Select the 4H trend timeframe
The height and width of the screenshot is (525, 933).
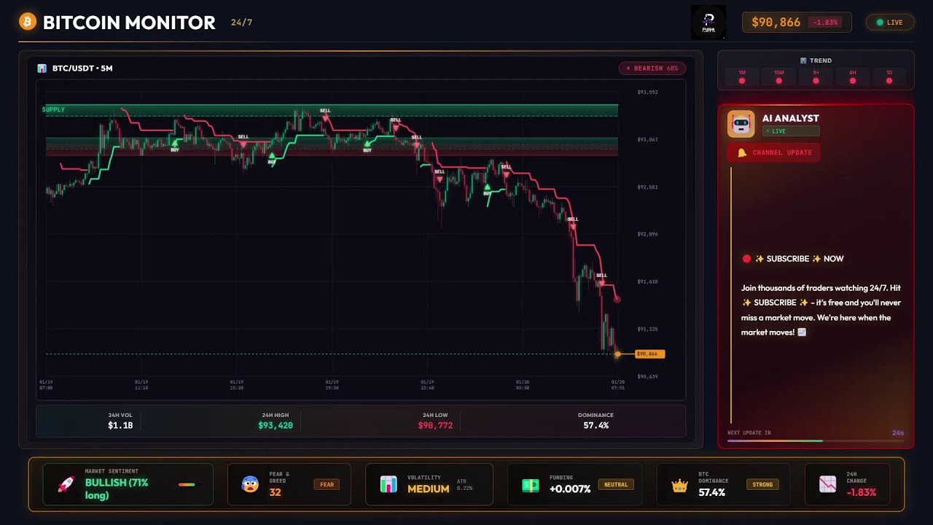[852, 77]
